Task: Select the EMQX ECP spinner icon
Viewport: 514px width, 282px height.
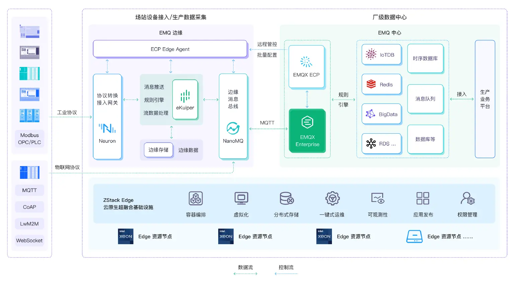Action: [x=306, y=61]
